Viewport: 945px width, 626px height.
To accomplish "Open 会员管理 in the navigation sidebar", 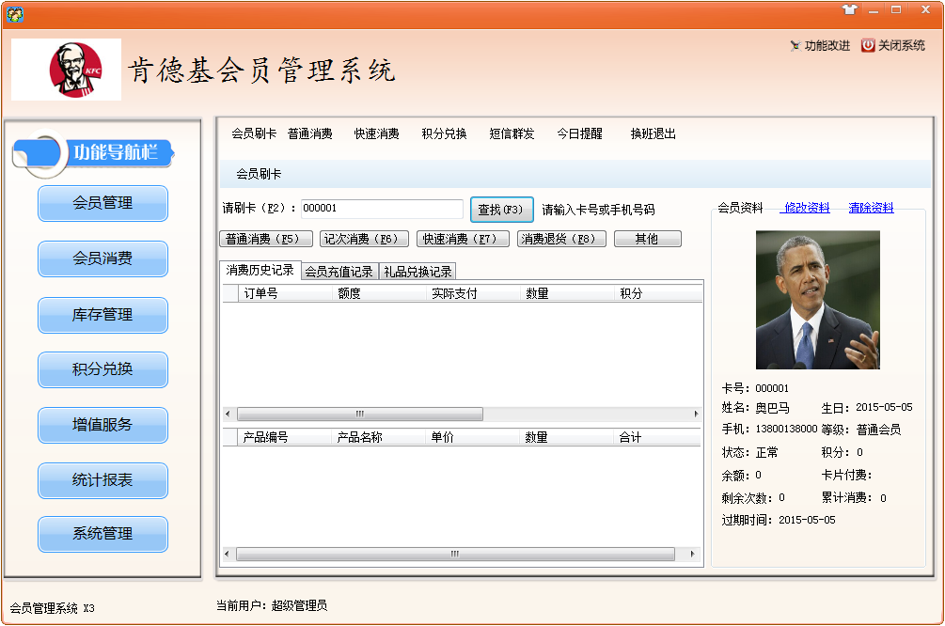I will pyautogui.click(x=102, y=203).
